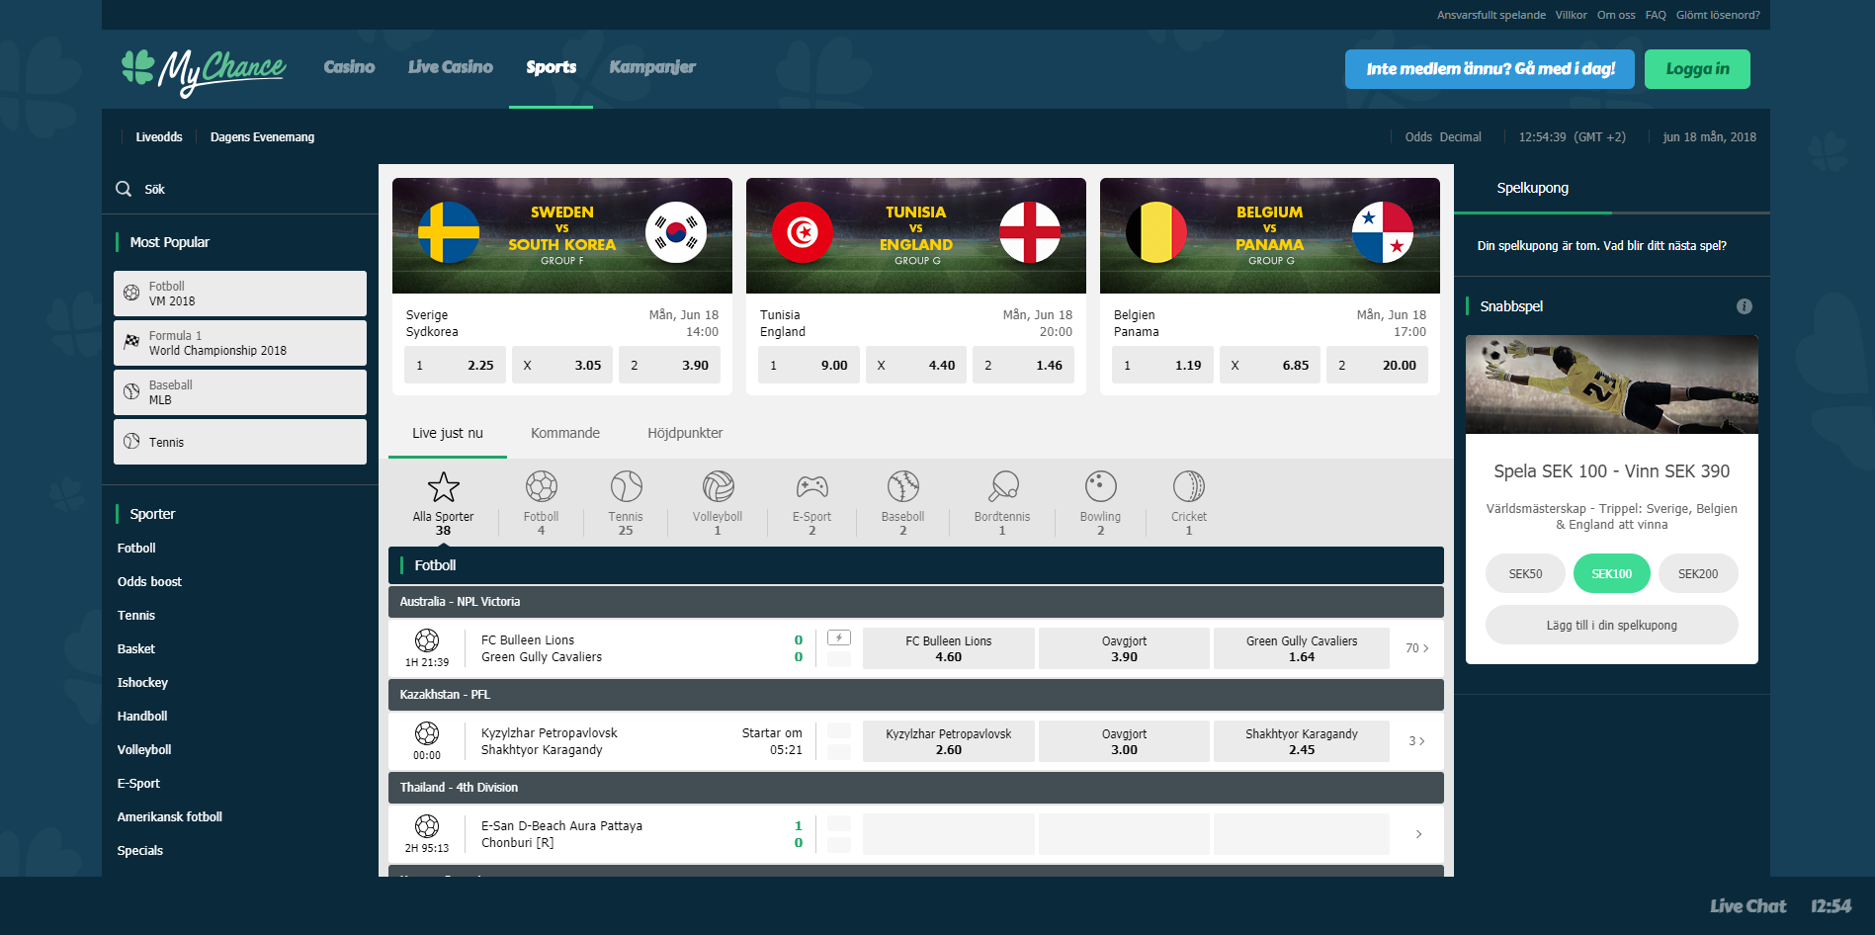Screen dimensions: 1875x935
Task: Filter live events by Bordtennis paddle icon
Action: click(1002, 486)
